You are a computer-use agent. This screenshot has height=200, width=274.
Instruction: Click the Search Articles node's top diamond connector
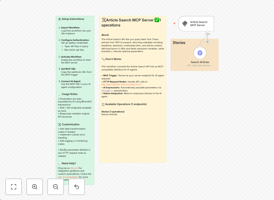tap(200, 46)
